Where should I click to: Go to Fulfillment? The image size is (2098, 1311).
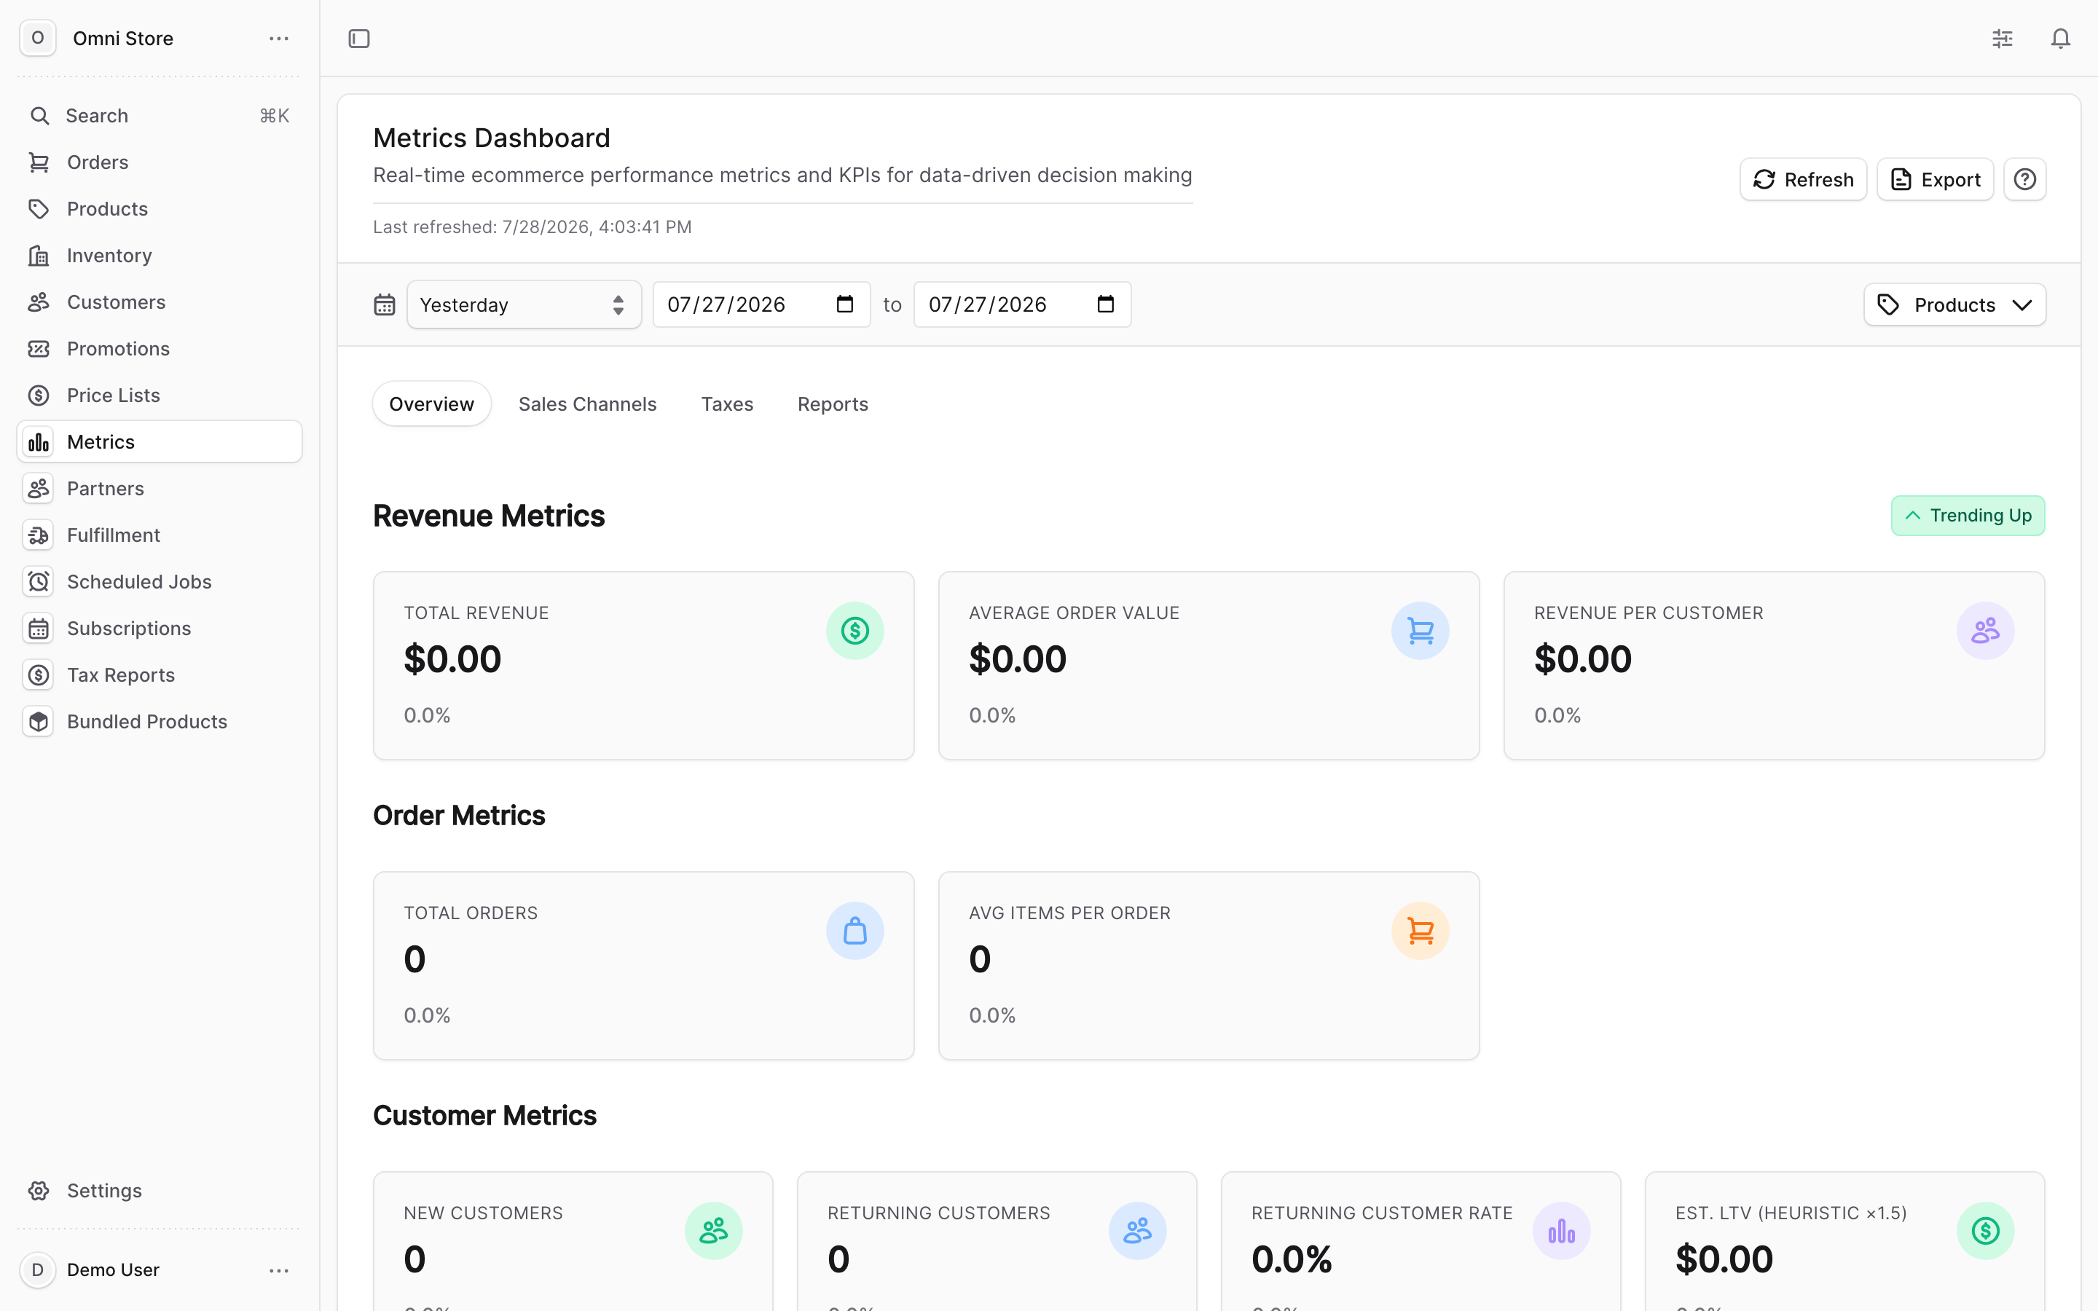click(x=160, y=535)
